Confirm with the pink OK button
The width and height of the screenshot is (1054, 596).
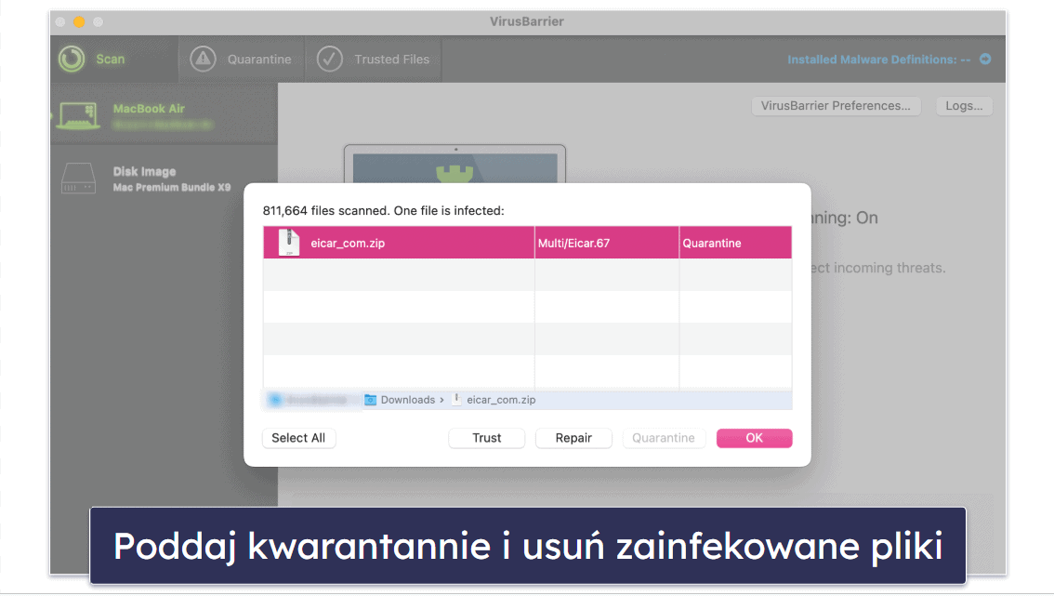[x=754, y=438]
